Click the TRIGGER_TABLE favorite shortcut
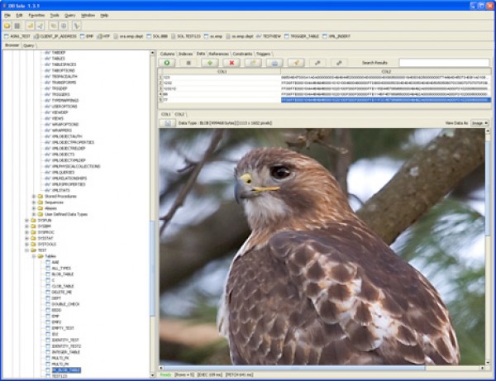Viewport: 496px width, 381px height. click(291, 37)
